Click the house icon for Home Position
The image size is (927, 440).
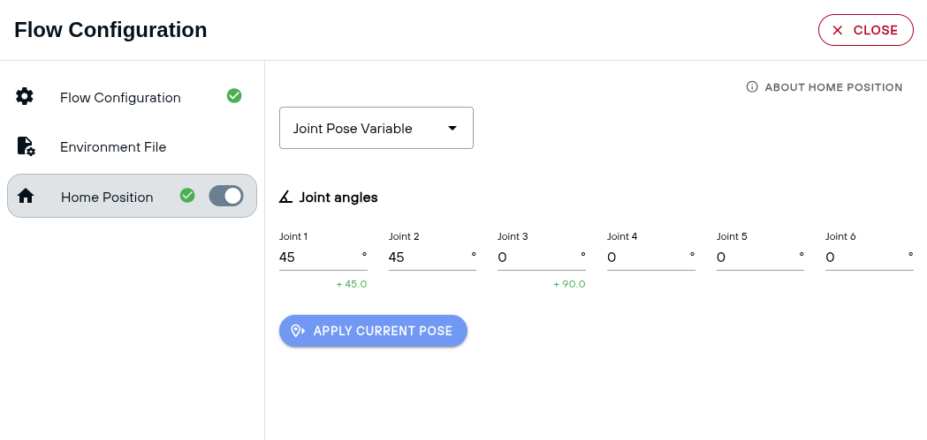pos(26,197)
